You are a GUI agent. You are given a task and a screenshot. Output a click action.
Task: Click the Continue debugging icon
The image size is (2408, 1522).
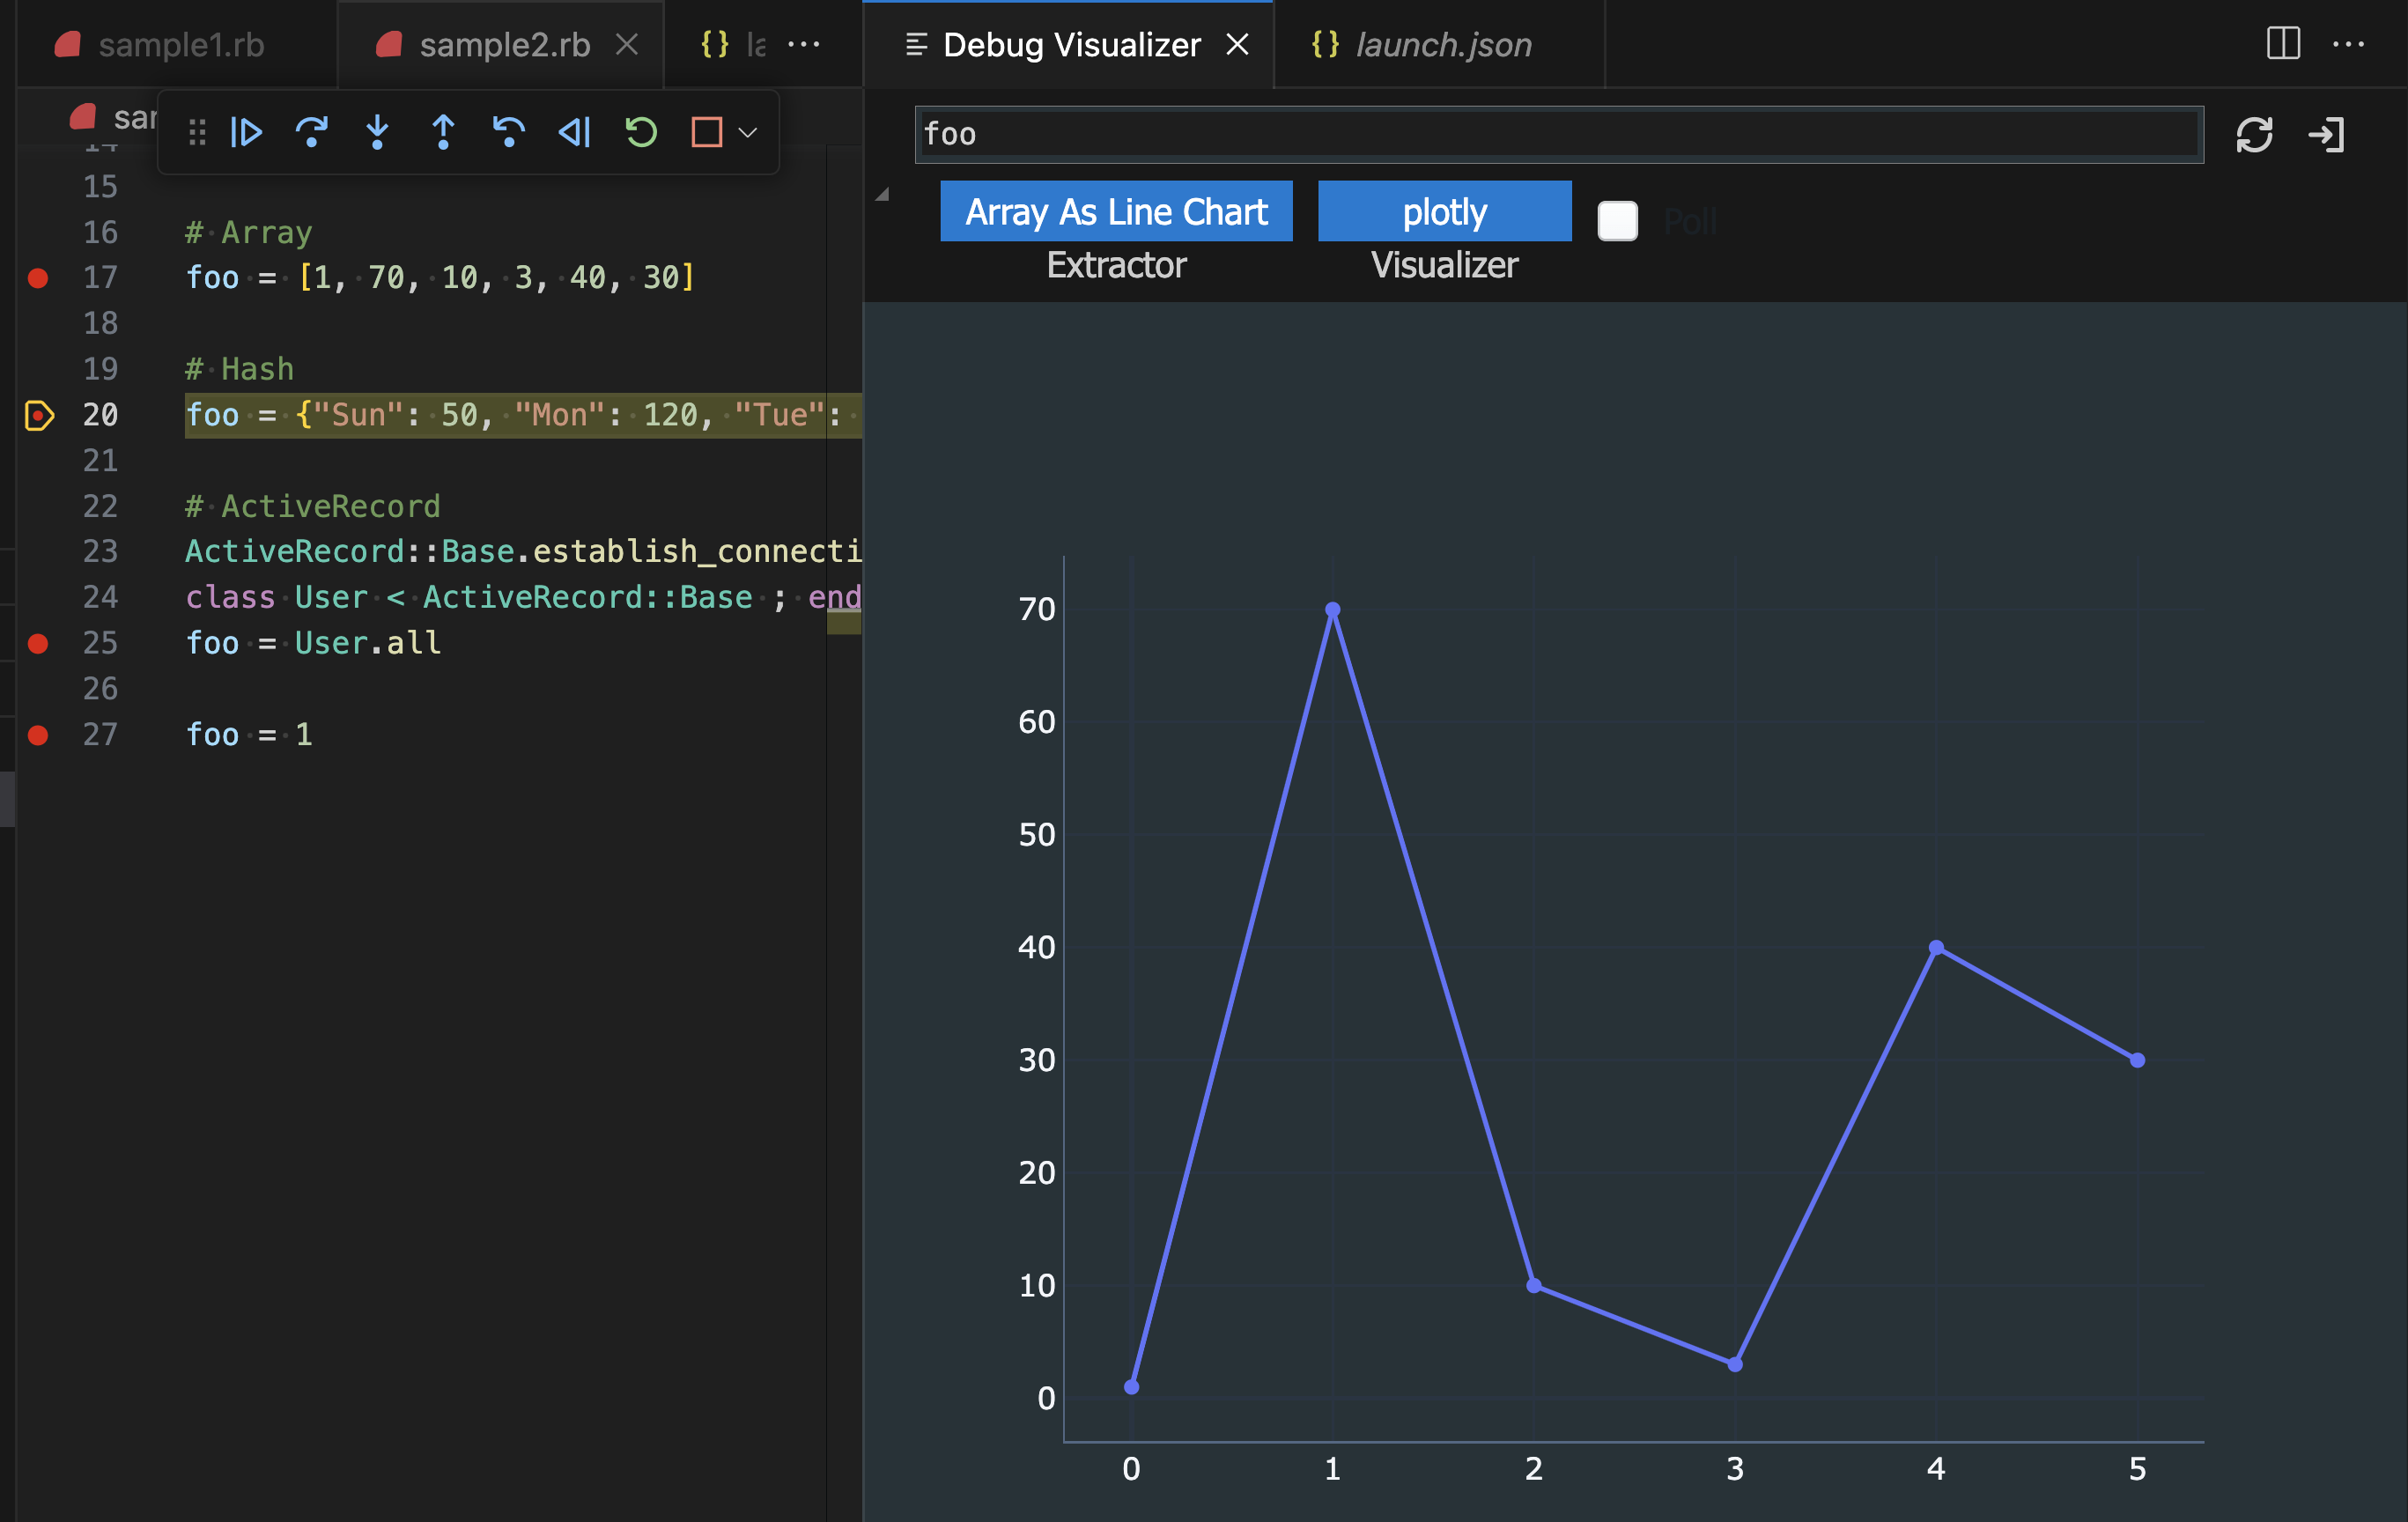point(247,133)
